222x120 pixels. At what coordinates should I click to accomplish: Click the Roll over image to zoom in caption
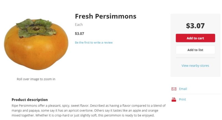click(x=36, y=79)
